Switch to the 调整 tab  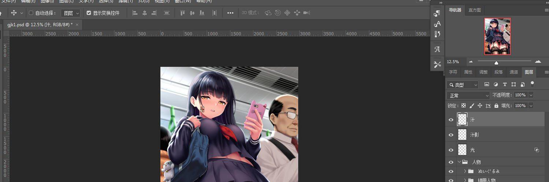483,72
